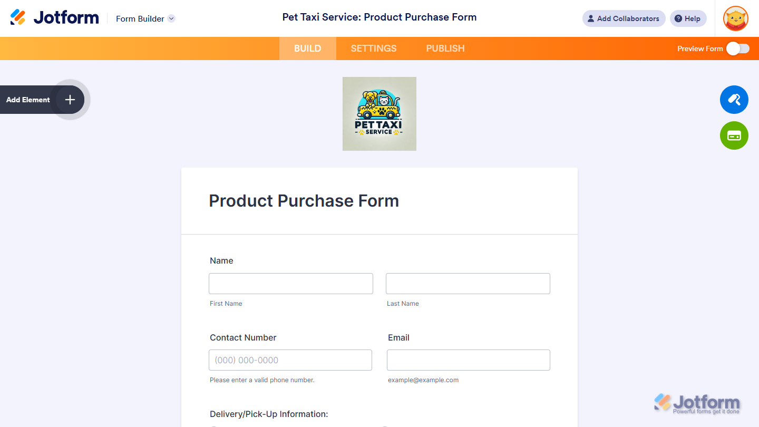This screenshot has height=427, width=759.
Task: Go to the PUBLISH tab
Action: point(445,48)
